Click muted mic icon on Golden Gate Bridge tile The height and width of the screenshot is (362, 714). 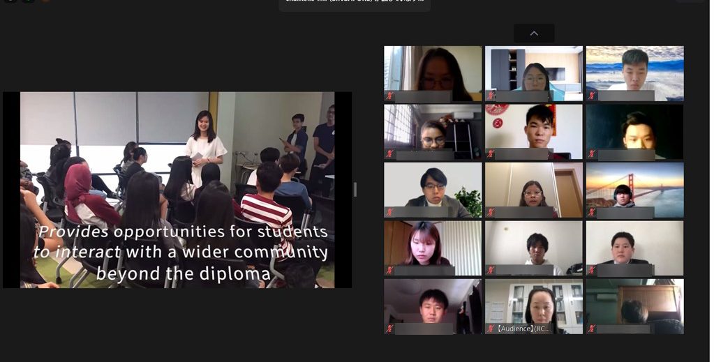coord(592,212)
